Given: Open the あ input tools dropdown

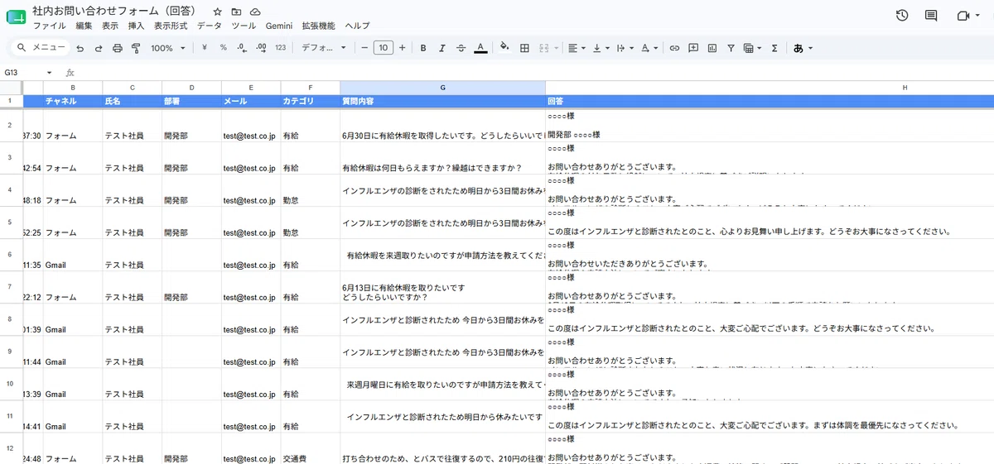Looking at the screenshot, I should click(803, 48).
